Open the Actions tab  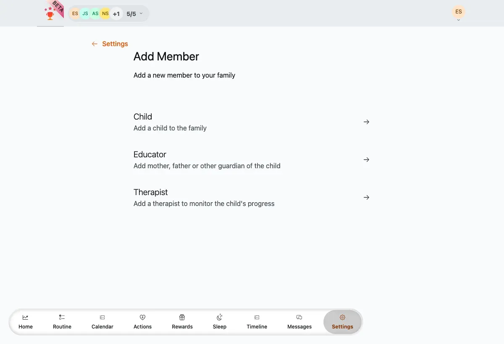(142, 322)
